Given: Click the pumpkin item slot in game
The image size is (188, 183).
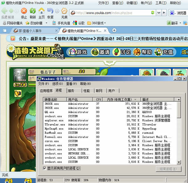Looking at the screenshot, I should tap(180, 72).
